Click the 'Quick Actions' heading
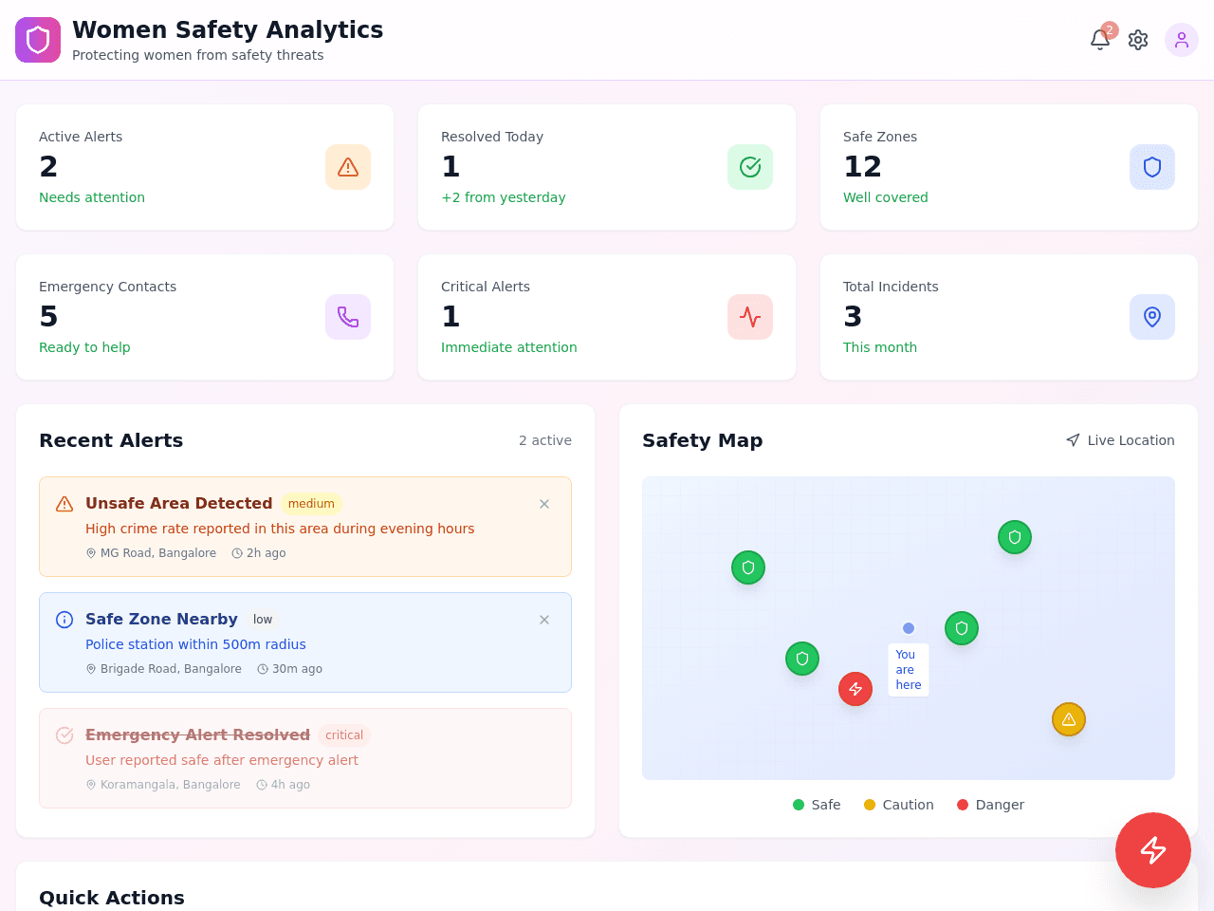This screenshot has width=1214, height=911. 112,898
